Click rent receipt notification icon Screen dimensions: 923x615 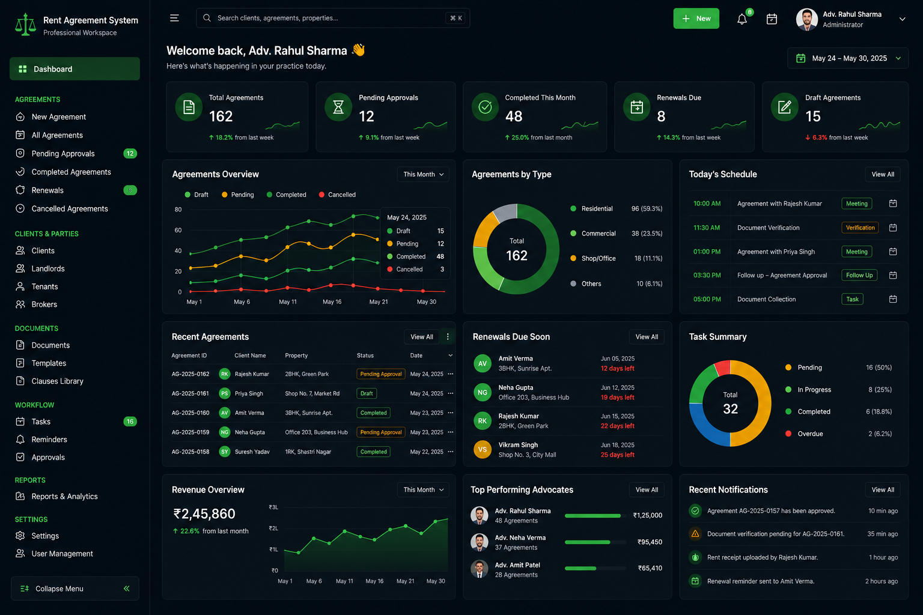695,557
